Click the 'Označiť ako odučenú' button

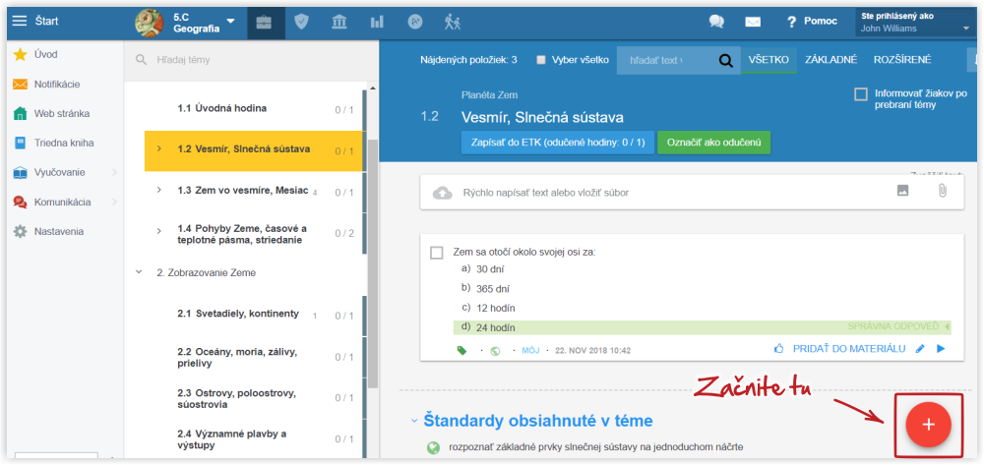[713, 143]
